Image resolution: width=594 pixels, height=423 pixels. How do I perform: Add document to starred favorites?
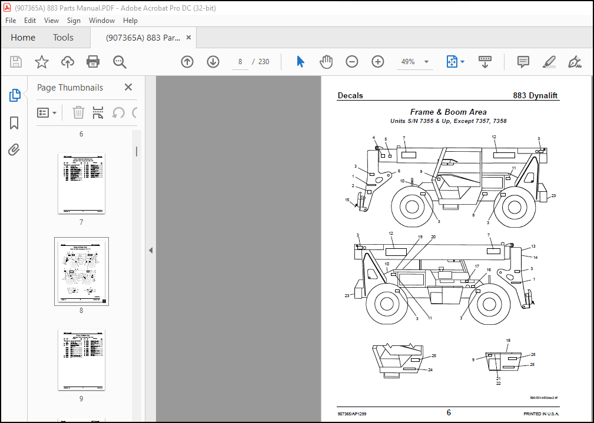tap(42, 62)
